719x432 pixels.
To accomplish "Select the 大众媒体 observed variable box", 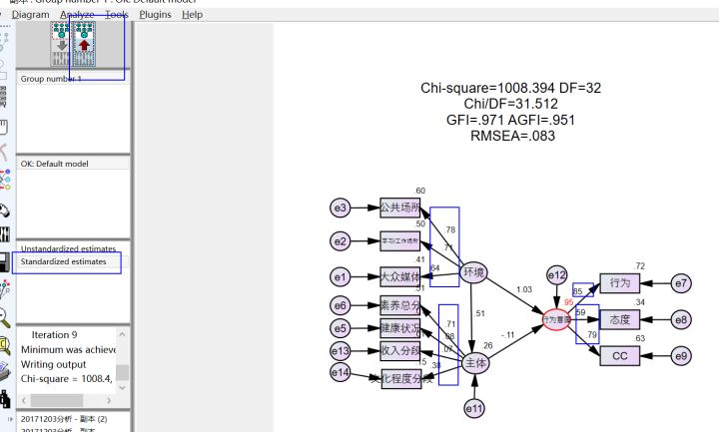I will point(399,276).
